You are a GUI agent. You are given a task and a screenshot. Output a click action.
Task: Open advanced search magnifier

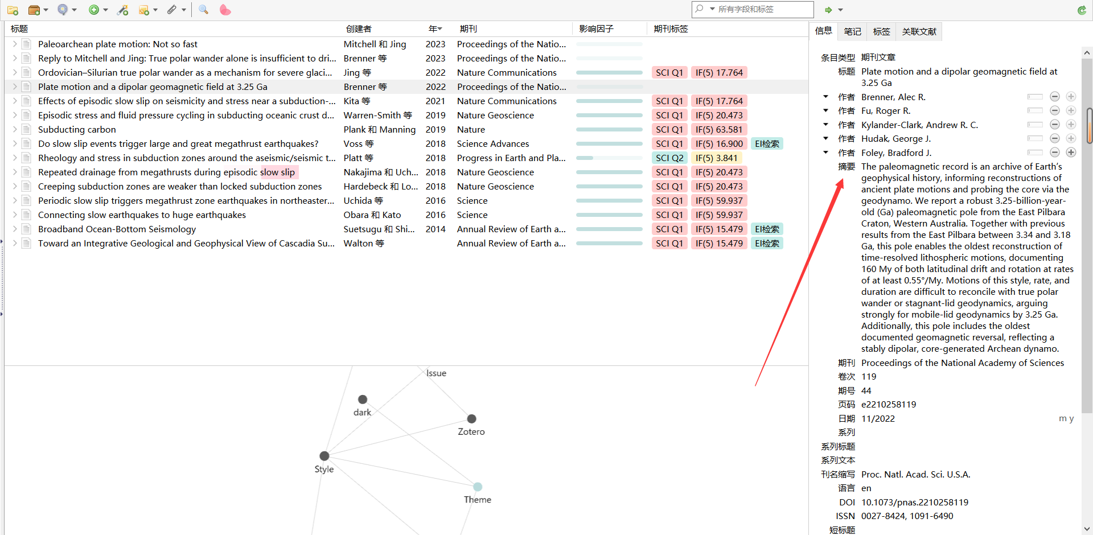[x=203, y=10]
